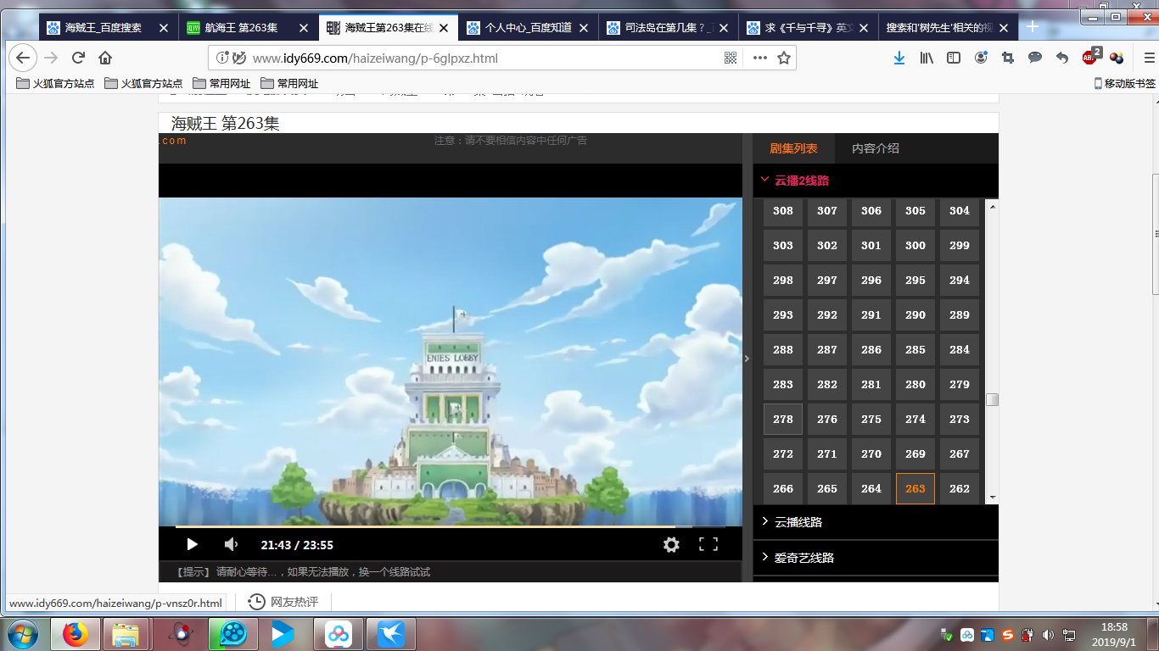This screenshot has height=651, width=1159.
Task: Go to the Firefox home page
Action: tap(105, 58)
